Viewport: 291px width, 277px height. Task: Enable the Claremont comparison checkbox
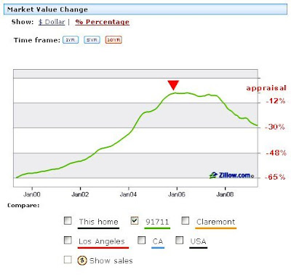point(186,221)
